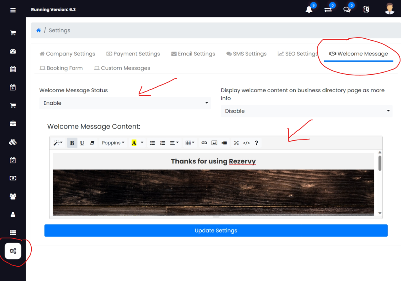
Task: Open text color palette arrow
Action: click(x=142, y=143)
